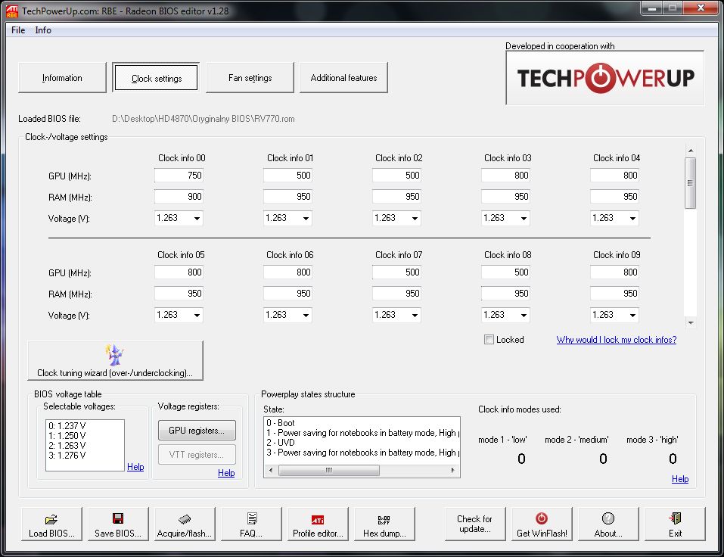Switch to the Information tab
724x557 pixels.
coord(62,78)
